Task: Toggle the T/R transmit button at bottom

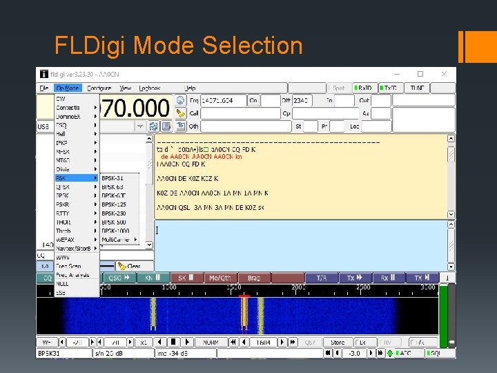Action: pyautogui.click(x=422, y=343)
